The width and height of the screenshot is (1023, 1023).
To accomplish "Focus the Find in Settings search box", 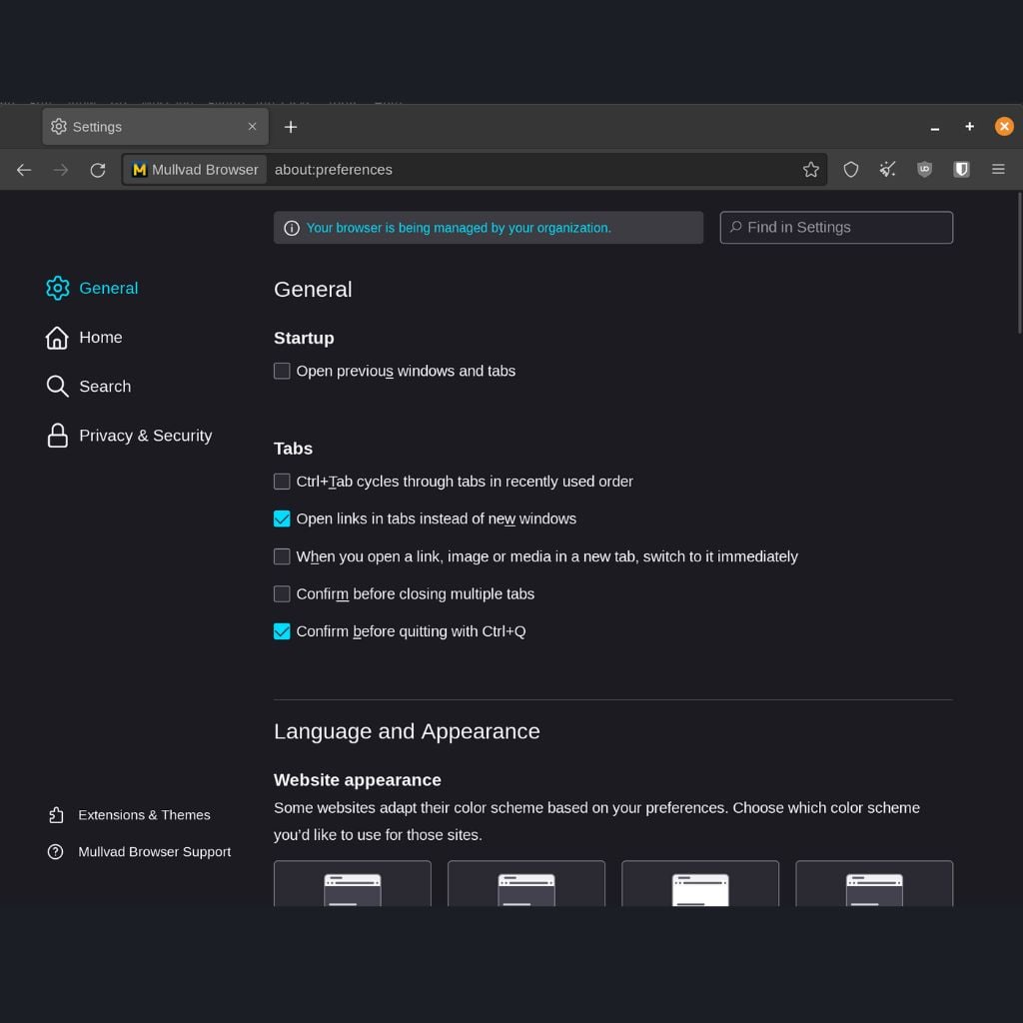I will 836,227.
